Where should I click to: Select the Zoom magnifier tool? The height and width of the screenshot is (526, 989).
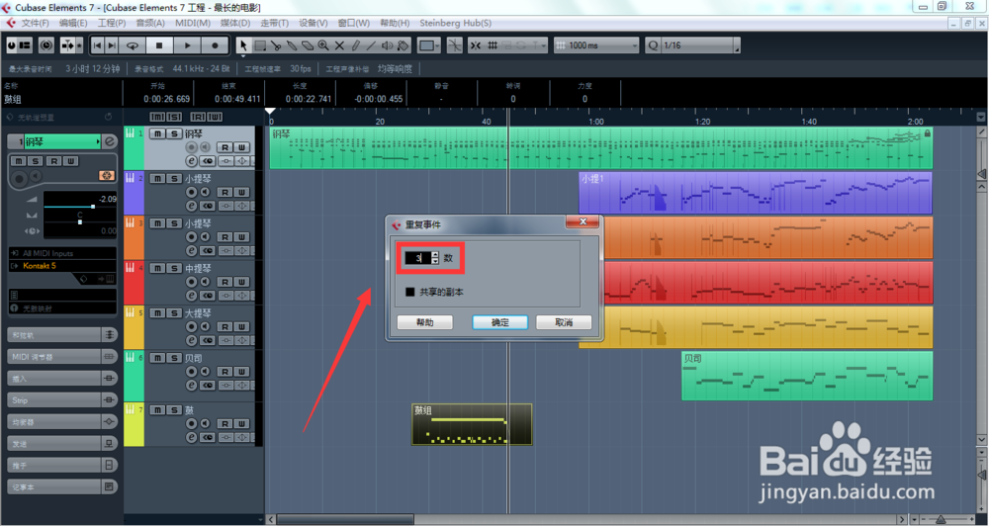click(x=323, y=45)
